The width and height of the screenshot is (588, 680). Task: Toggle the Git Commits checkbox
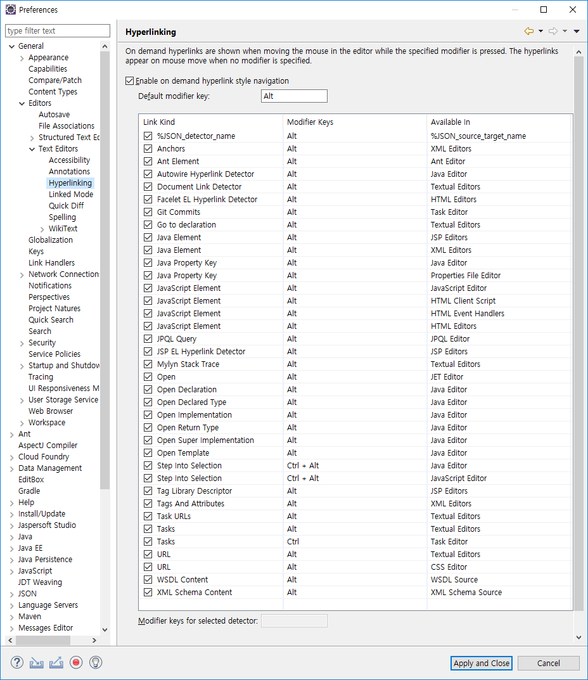[148, 212]
